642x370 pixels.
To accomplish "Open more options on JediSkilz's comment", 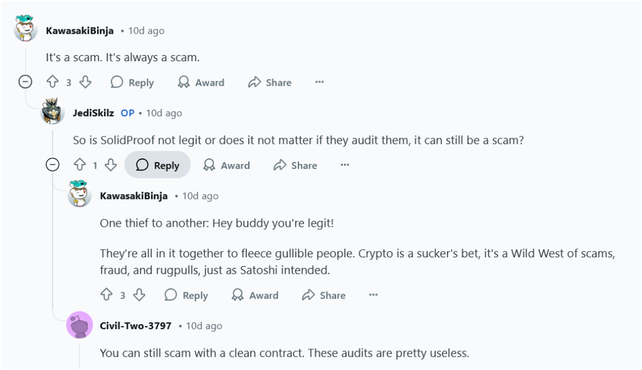I will tap(345, 165).
